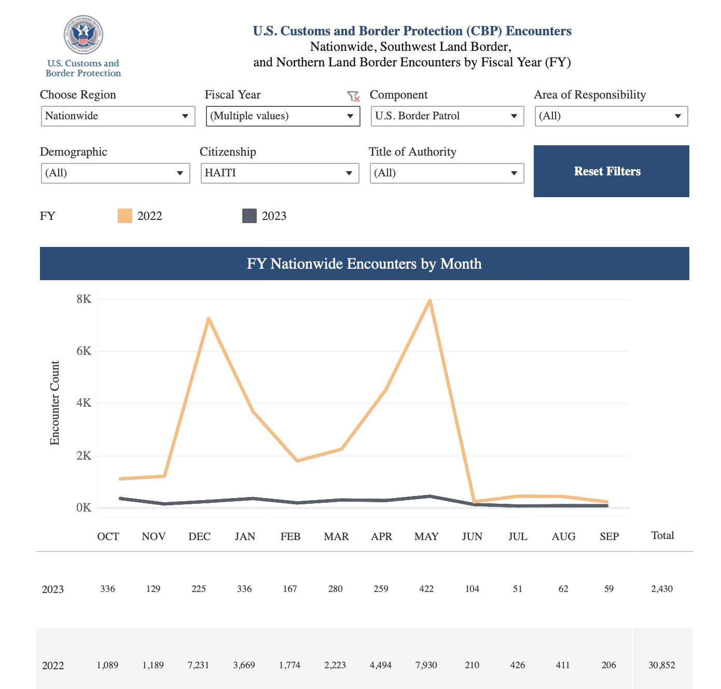The width and height of the screenshot is (721, 689).
Task: Click the Total column header
Action: tap(662, 535)
